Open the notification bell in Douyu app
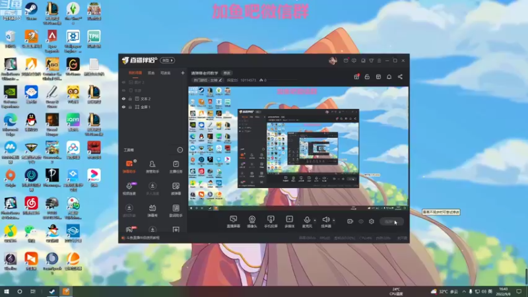This screenshot has width=528, height=297. tap(389, 77)
